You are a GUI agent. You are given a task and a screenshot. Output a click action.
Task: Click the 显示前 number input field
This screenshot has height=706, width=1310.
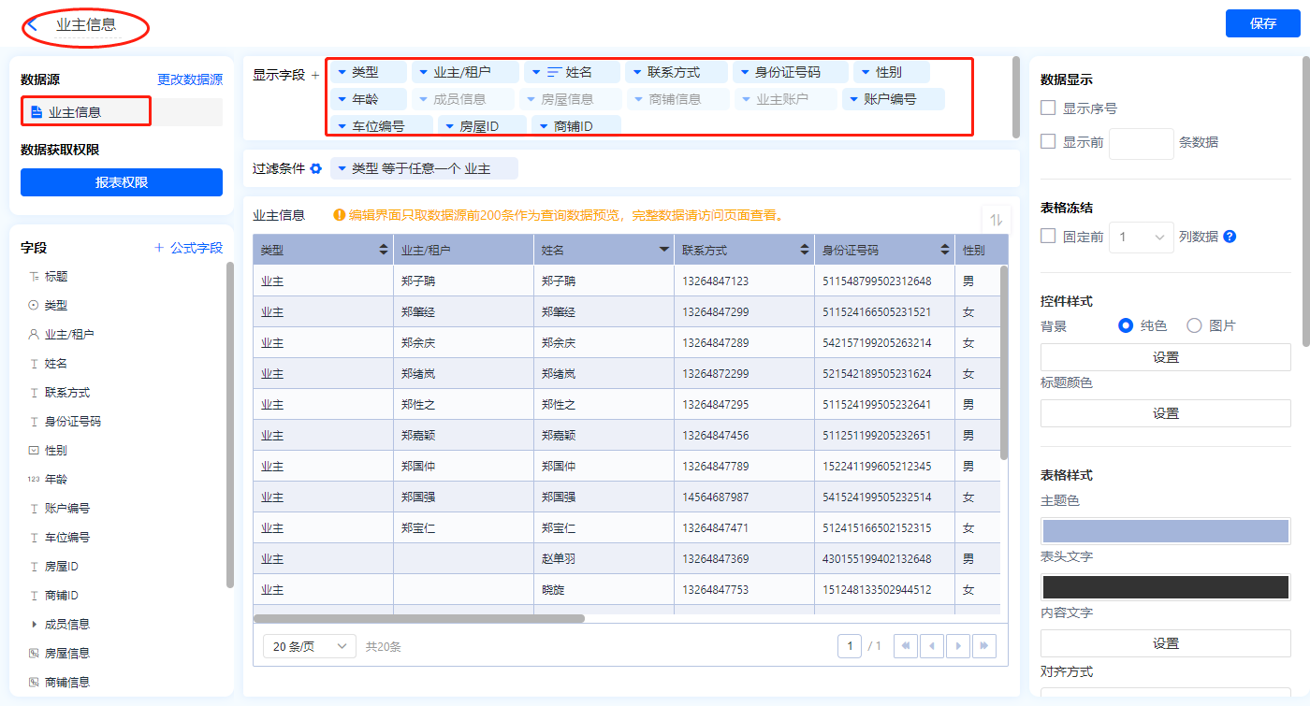[1140, 143]
